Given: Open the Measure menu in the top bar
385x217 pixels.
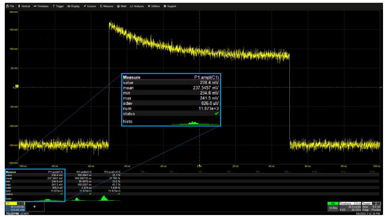Looking at the screenshot, I should click(x=107, y=6).
